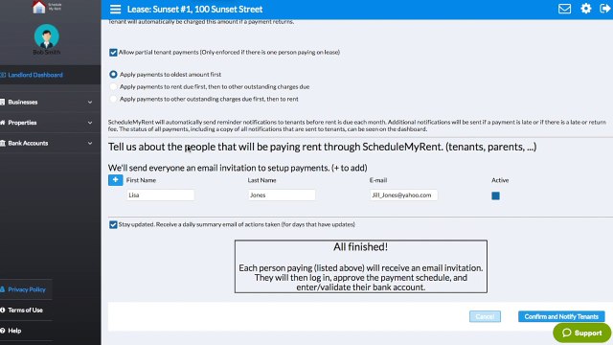This screenshot has width=613, height=345.
Task: Click the Terms of Use info icon
Action: (3, 310)
